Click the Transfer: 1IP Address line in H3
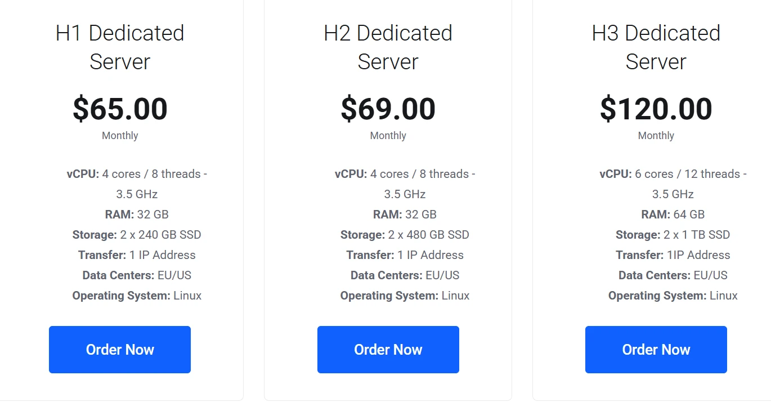The height and width of the screenshot is (402, 771). pyautogui.click(x=673, y=255)
